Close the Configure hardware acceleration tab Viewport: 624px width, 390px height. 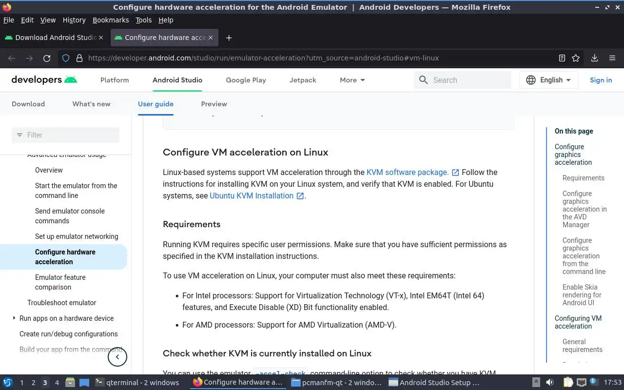point(211,38)
